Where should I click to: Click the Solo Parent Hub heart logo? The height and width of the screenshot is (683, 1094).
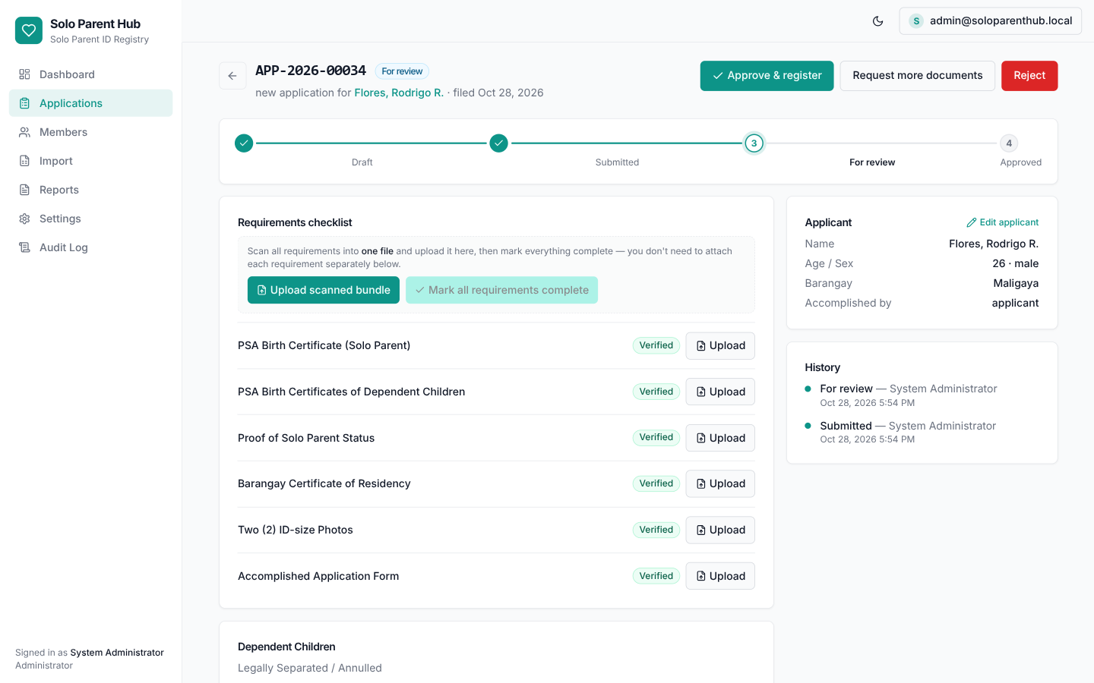(29, 30)
